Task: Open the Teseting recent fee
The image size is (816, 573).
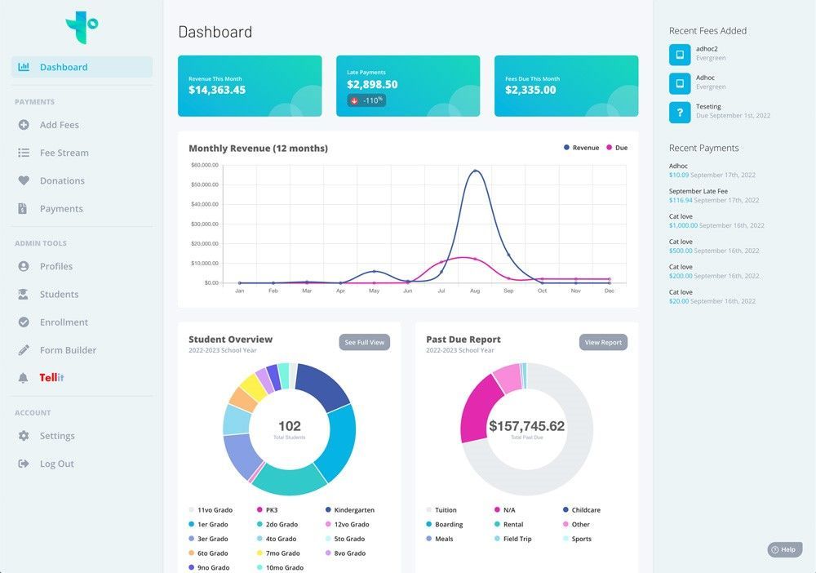Action: 721,111
